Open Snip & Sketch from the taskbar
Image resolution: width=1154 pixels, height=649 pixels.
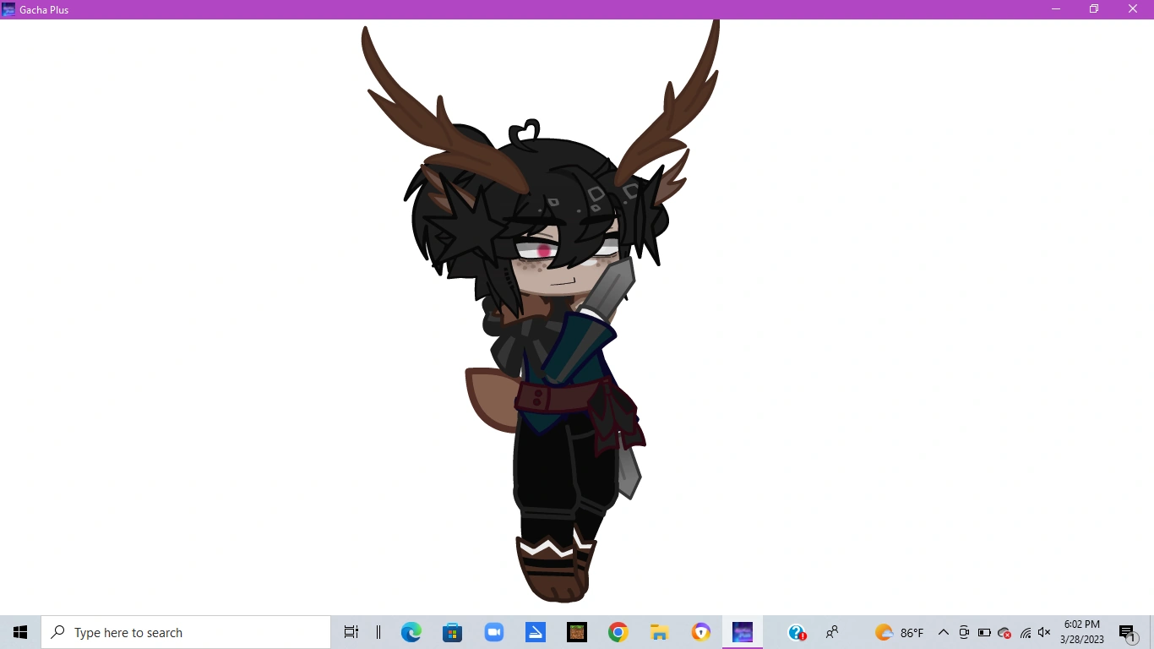tap(536, 632)
